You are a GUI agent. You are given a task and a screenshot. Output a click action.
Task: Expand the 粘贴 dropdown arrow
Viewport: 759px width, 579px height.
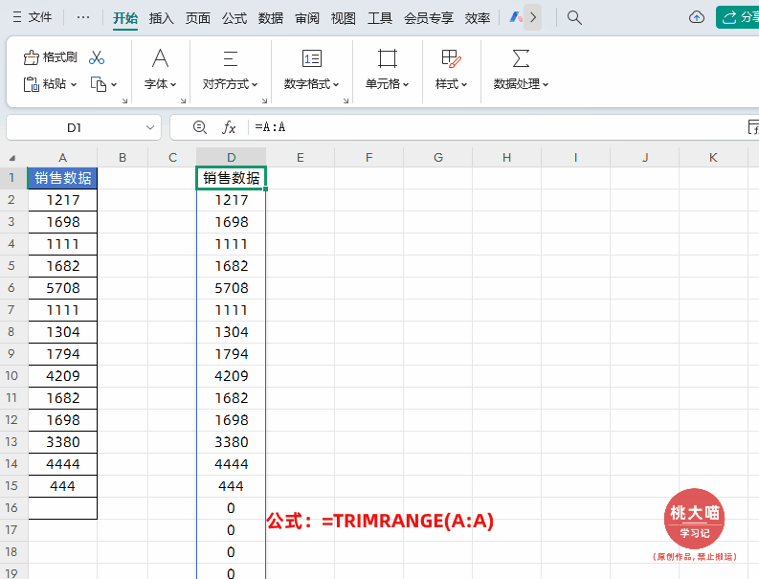coord(74,85)
